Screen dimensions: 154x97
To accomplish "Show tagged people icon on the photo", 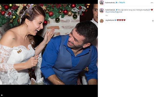I will click(x=2, y=95).
